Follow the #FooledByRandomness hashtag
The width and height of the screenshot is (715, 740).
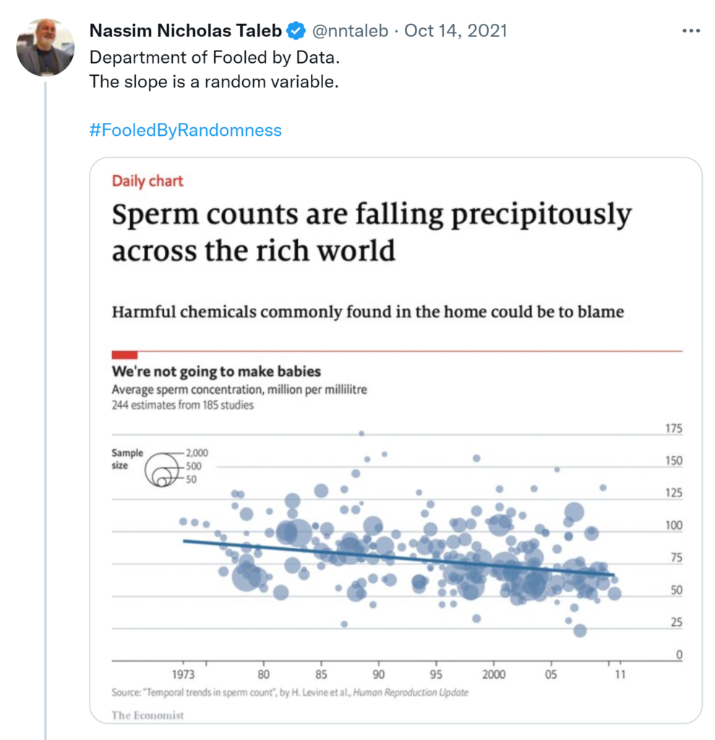[185, 130]
